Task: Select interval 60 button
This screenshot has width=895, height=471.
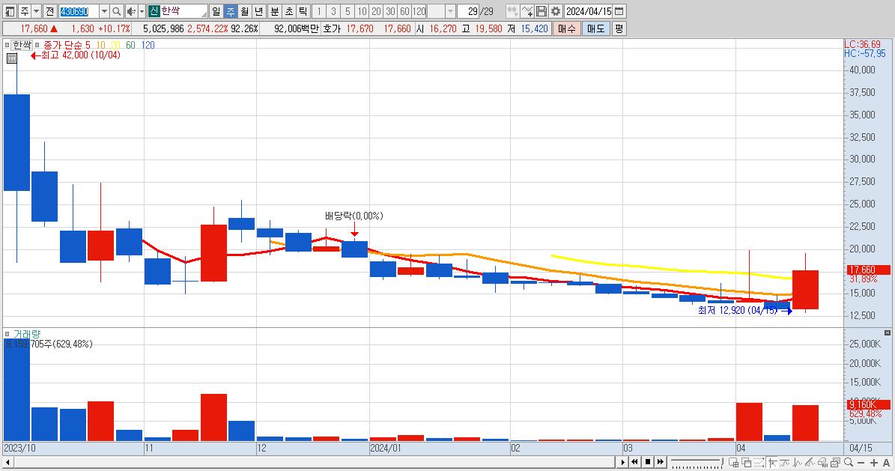Action: click(404, 11)
